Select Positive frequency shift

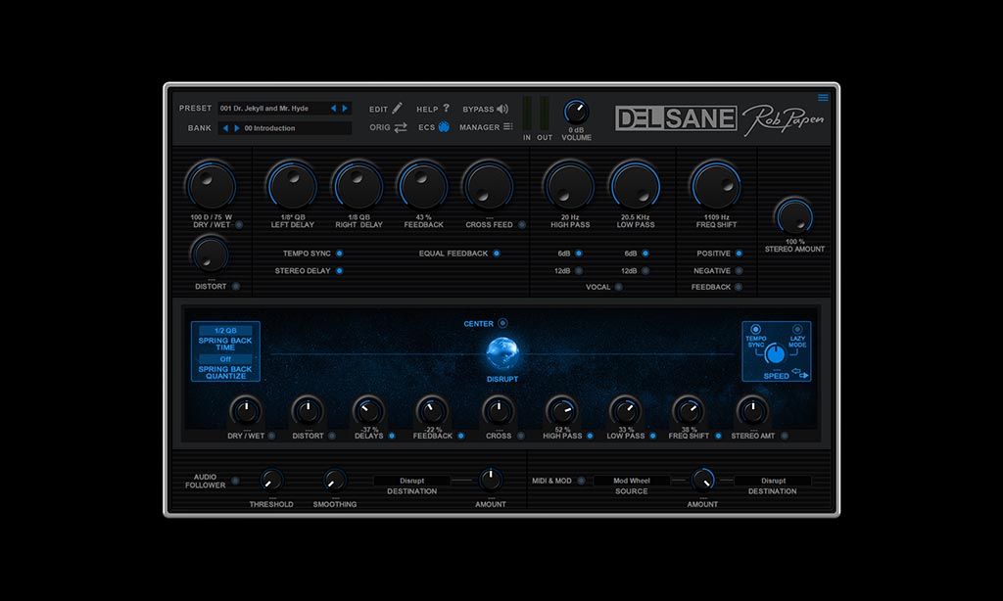point(739,254)
